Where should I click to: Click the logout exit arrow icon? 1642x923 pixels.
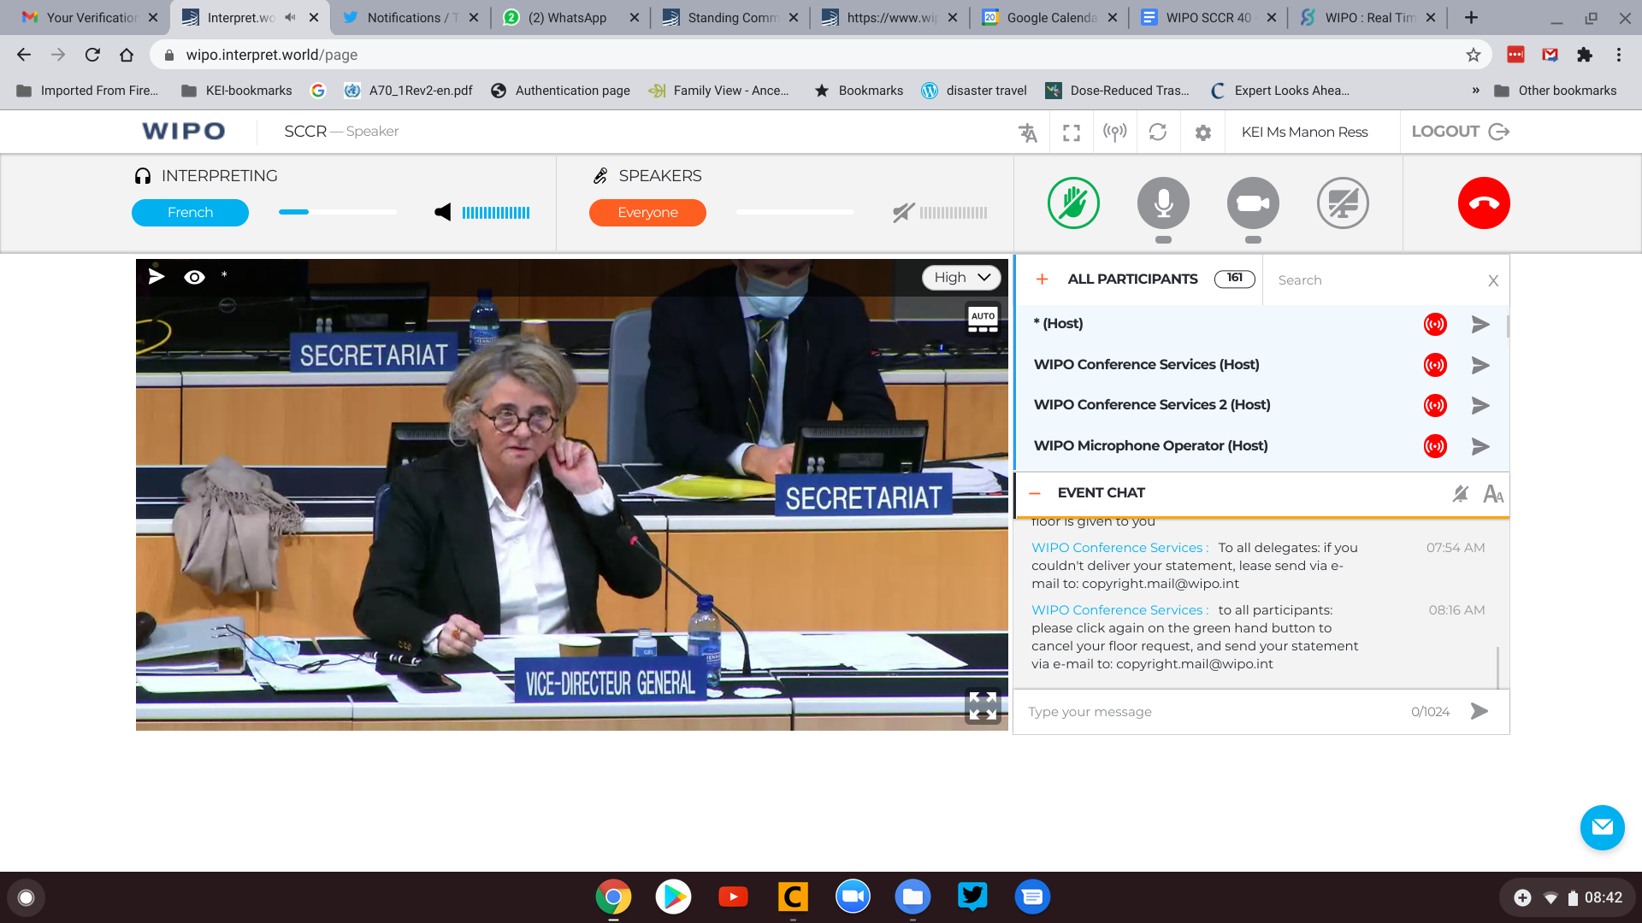point(1499,132)
